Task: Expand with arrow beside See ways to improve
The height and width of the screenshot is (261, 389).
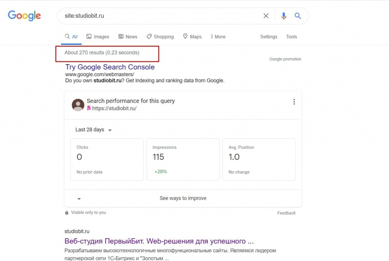Action: click(x=79, y=198)
